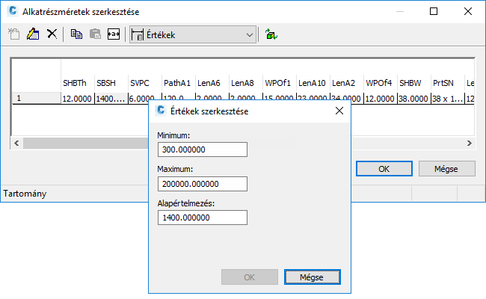Click the Alapértelmezés input field
The width and height of the screenshot is (486, 299).
203,218
